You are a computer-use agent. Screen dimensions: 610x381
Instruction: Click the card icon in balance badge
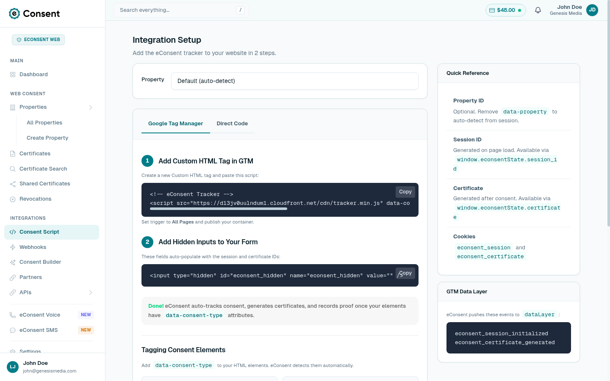(x=492, y=10)
